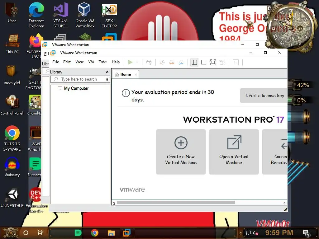Click scrollbar right arrow
Viewport: 319px width, 239px height.
coord(284,203)
